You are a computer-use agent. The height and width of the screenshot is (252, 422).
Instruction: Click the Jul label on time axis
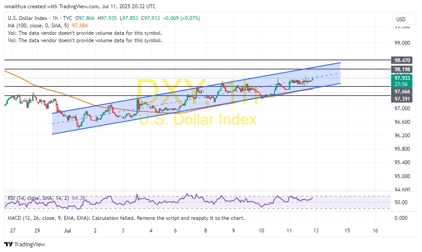67,231
